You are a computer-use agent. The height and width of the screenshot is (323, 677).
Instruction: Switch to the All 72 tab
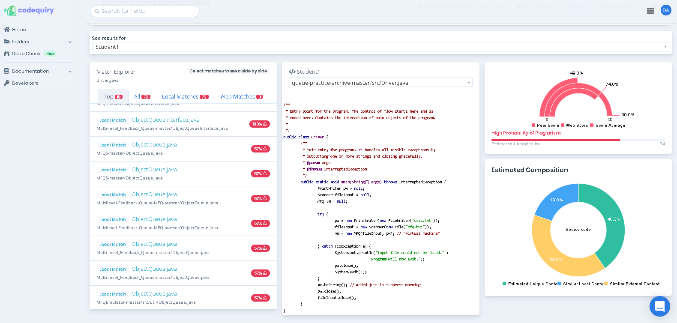[x=142, y=97]
